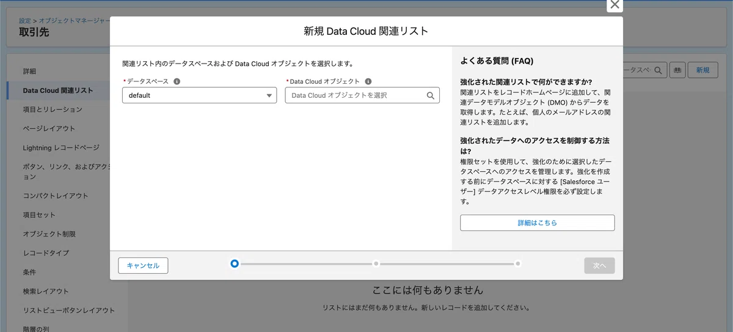Open info tooltip next to データスペース label
Screen dimensions: 733x332
pos(177,81)
